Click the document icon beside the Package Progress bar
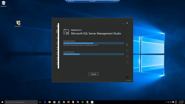Image resolution: width=185 pixels, height=104 pixels. [x=127, y=44]
